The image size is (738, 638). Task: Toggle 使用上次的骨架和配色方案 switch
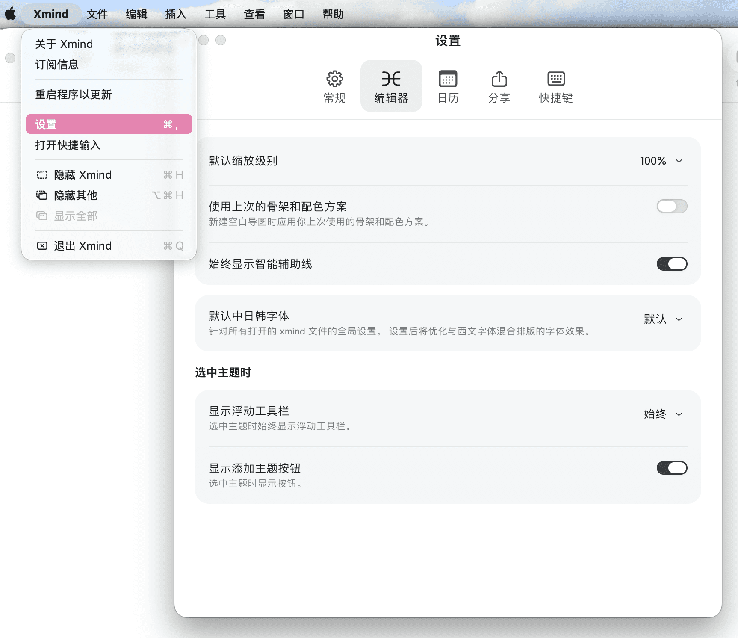(x=672, y=206)
